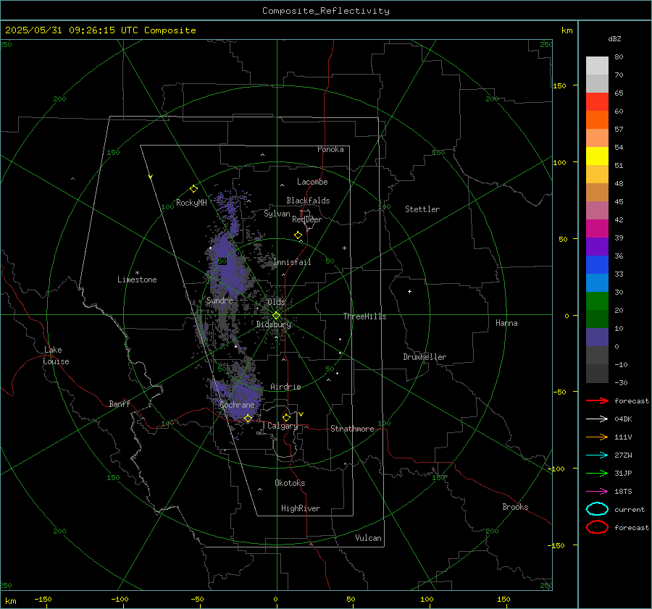This screenshot has height=609, width=652.
Task: Click the 150 tick on right axis
Action: 559,85
